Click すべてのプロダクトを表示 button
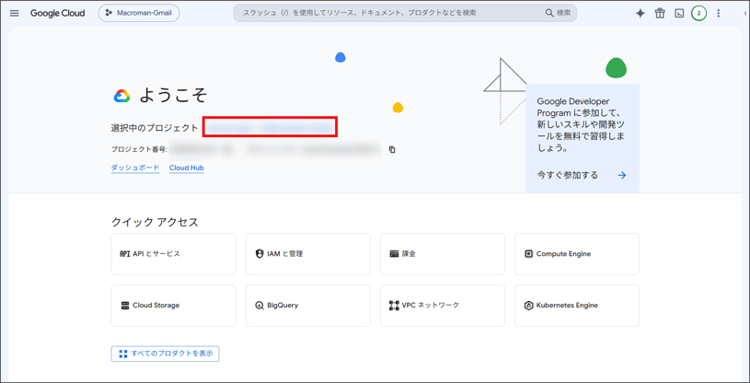Viewport: 750px width, 383px height. 165,354
